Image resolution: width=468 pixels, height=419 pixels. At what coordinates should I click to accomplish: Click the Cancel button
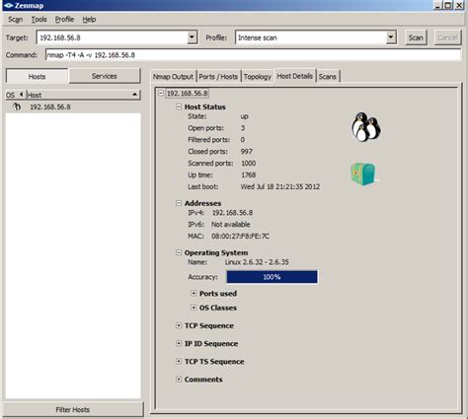tap(447, 37)
